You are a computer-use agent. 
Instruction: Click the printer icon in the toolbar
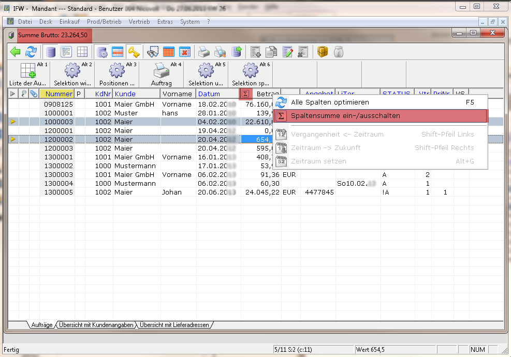click(204, 52)
